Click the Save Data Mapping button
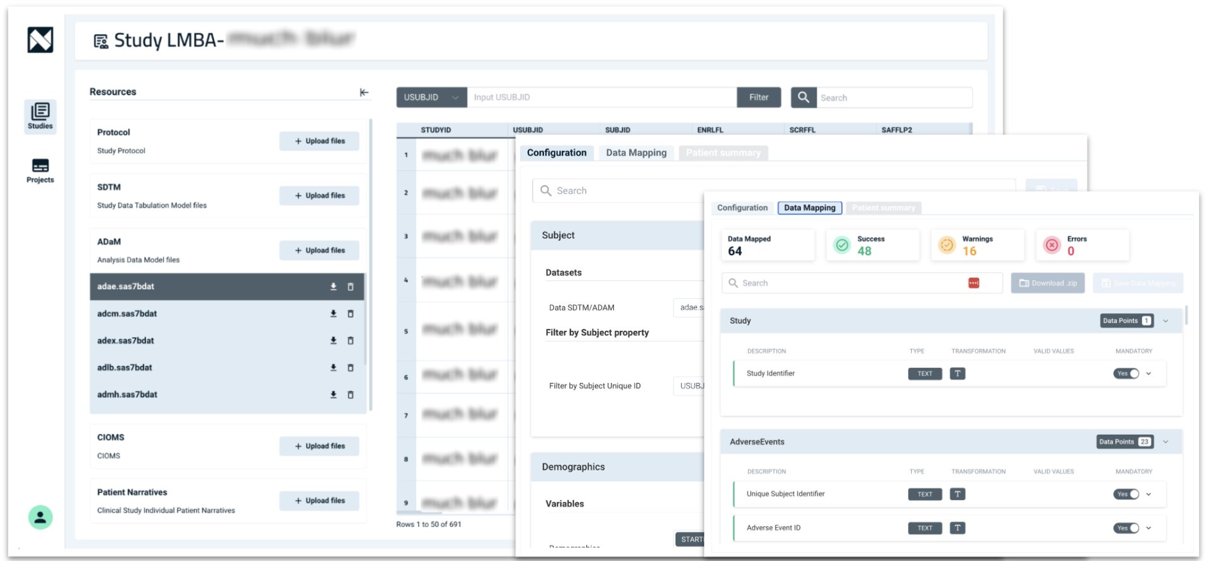This screenshot has width=1209, height=561. 1138,284
